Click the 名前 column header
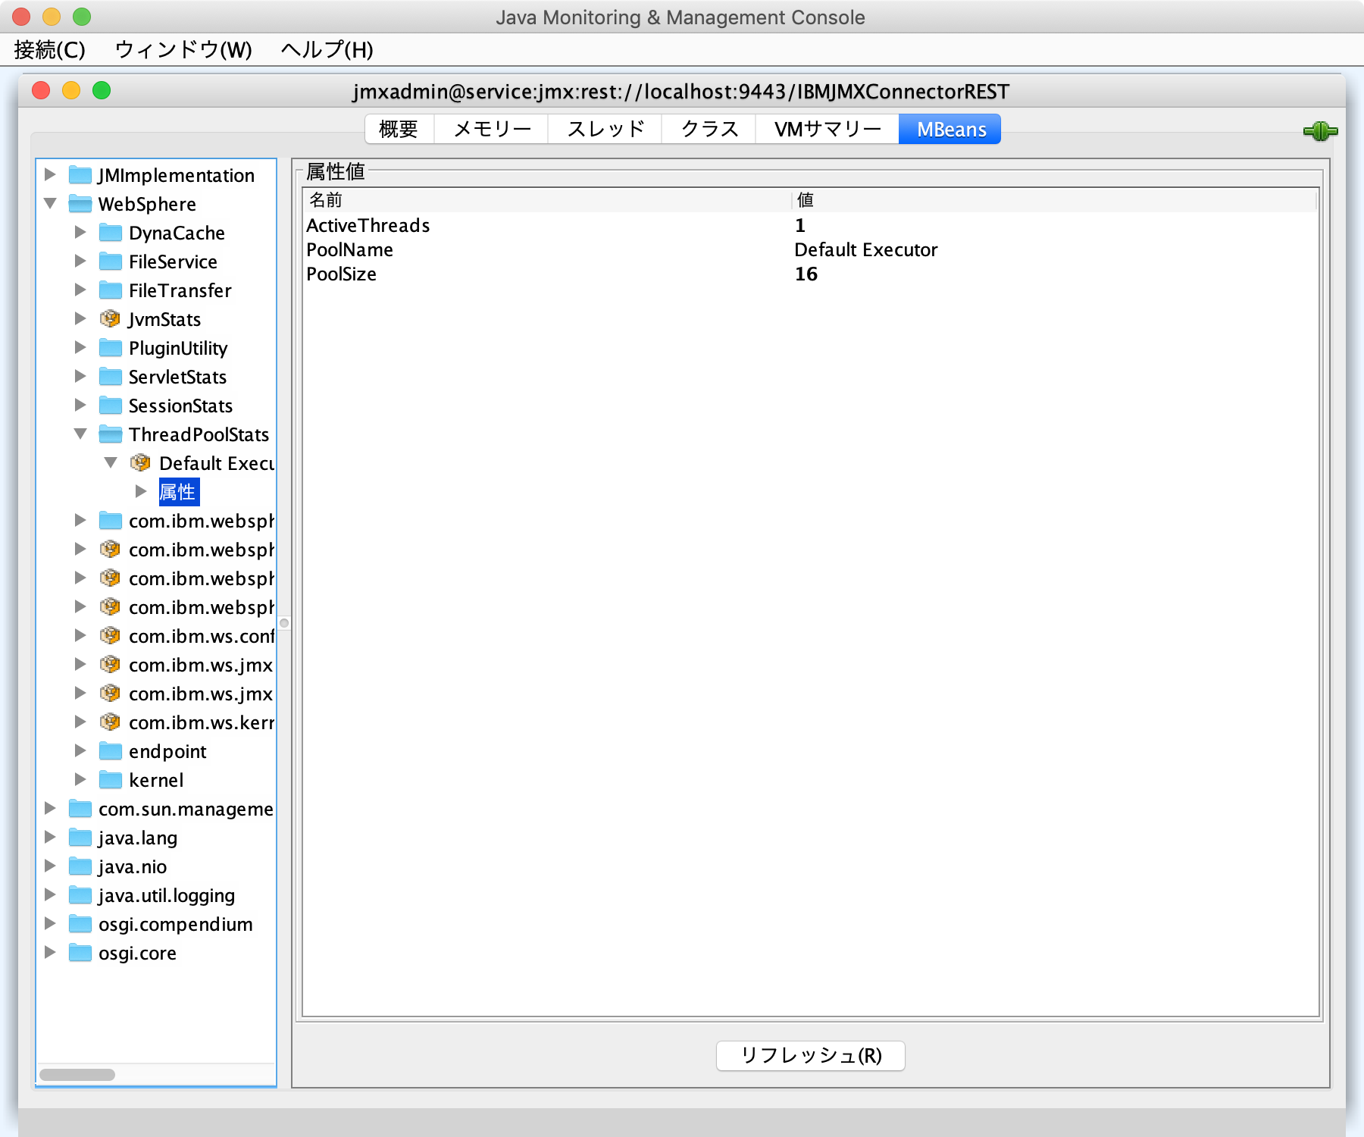 pos(547,200)
